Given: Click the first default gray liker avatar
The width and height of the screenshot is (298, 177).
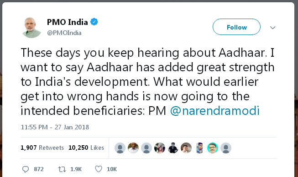Looking at the screenshot, I should [x=120, y=148].
